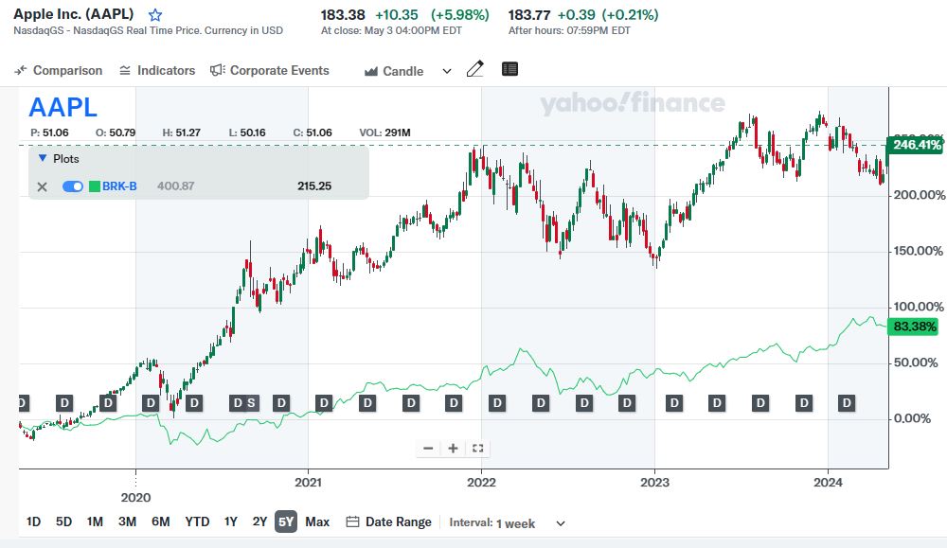The image size is (947, 548).
Task: Click the green BRK-B color swatch
Action: (x=95, y=186)
